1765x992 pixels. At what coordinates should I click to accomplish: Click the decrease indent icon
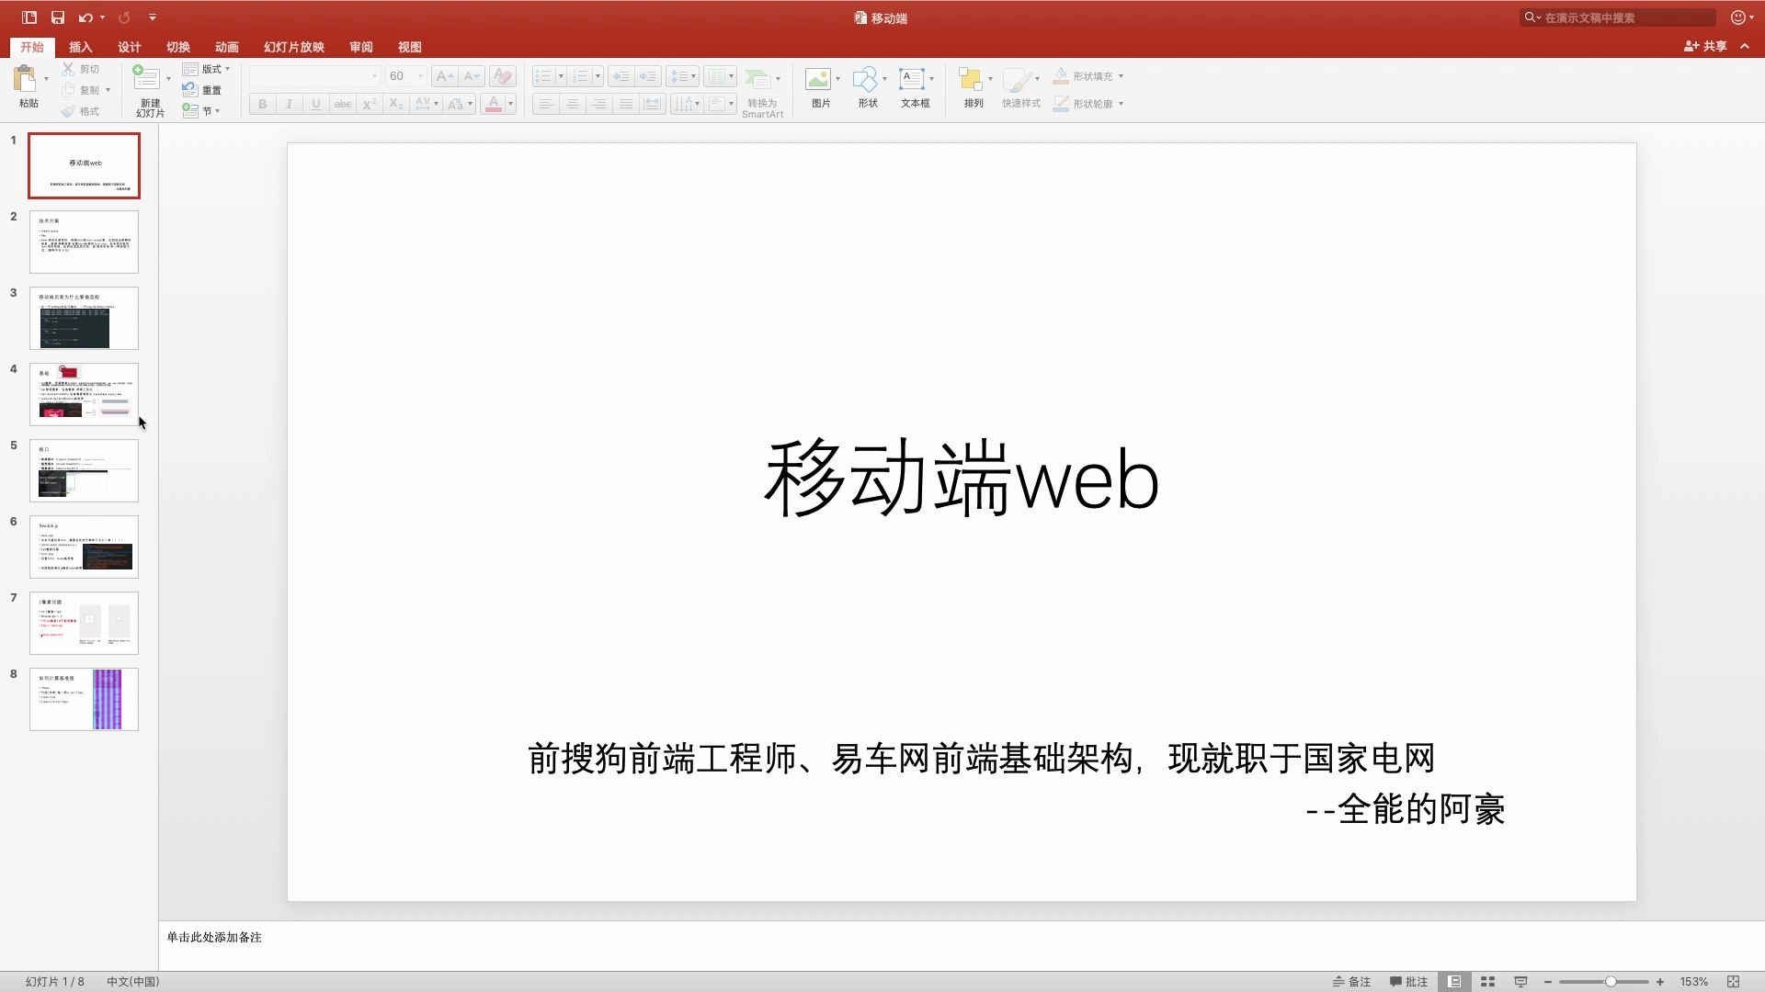click(621, 76)
